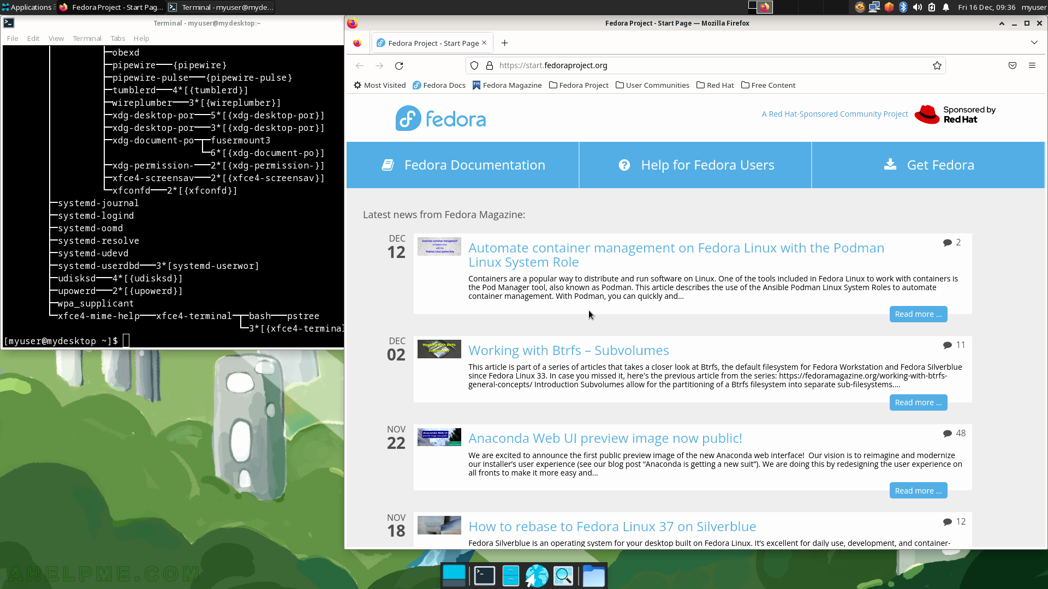The height and width of the screenshot is (589, 1048).
Task: Click the clock showing Fri 16 Dec, 09:36
Action: (x=986, y=7)
